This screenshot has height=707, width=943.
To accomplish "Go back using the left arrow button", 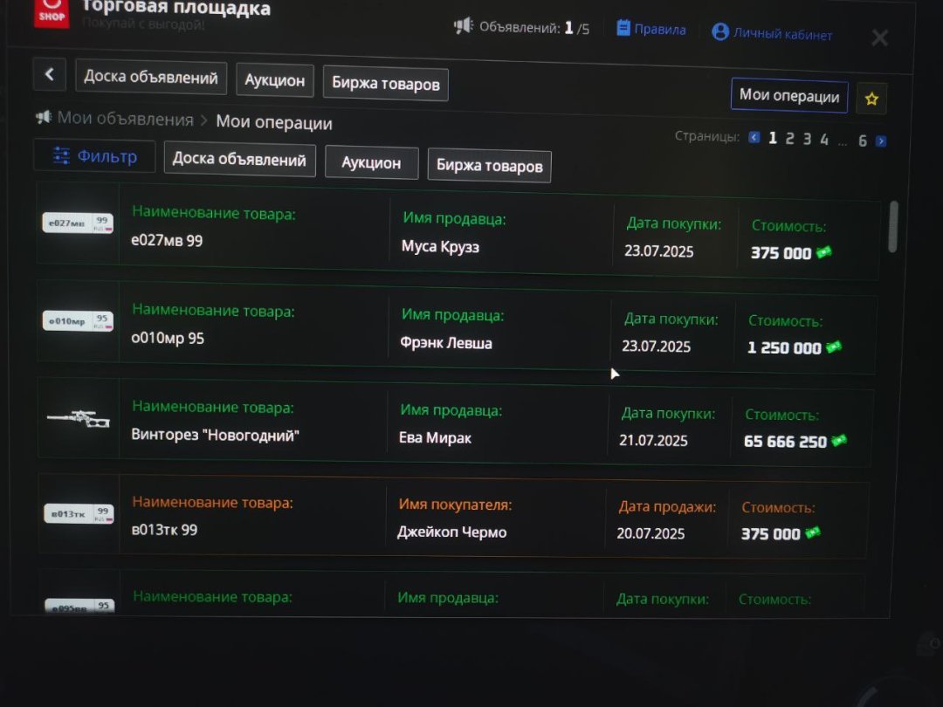I will pyautogui.click(x=49, y=74).
